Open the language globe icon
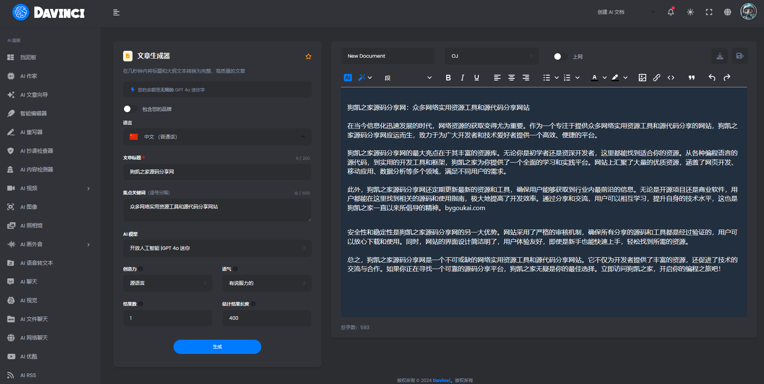The height and width of the screenshot is (384, 764). click(728, 12)
